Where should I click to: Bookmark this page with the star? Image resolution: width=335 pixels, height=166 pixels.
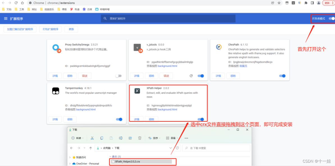pyautogui.click(x=279, y=3)
